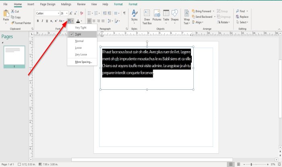
Task: Click Draw Text Box
Action: [x=147, y=17]
